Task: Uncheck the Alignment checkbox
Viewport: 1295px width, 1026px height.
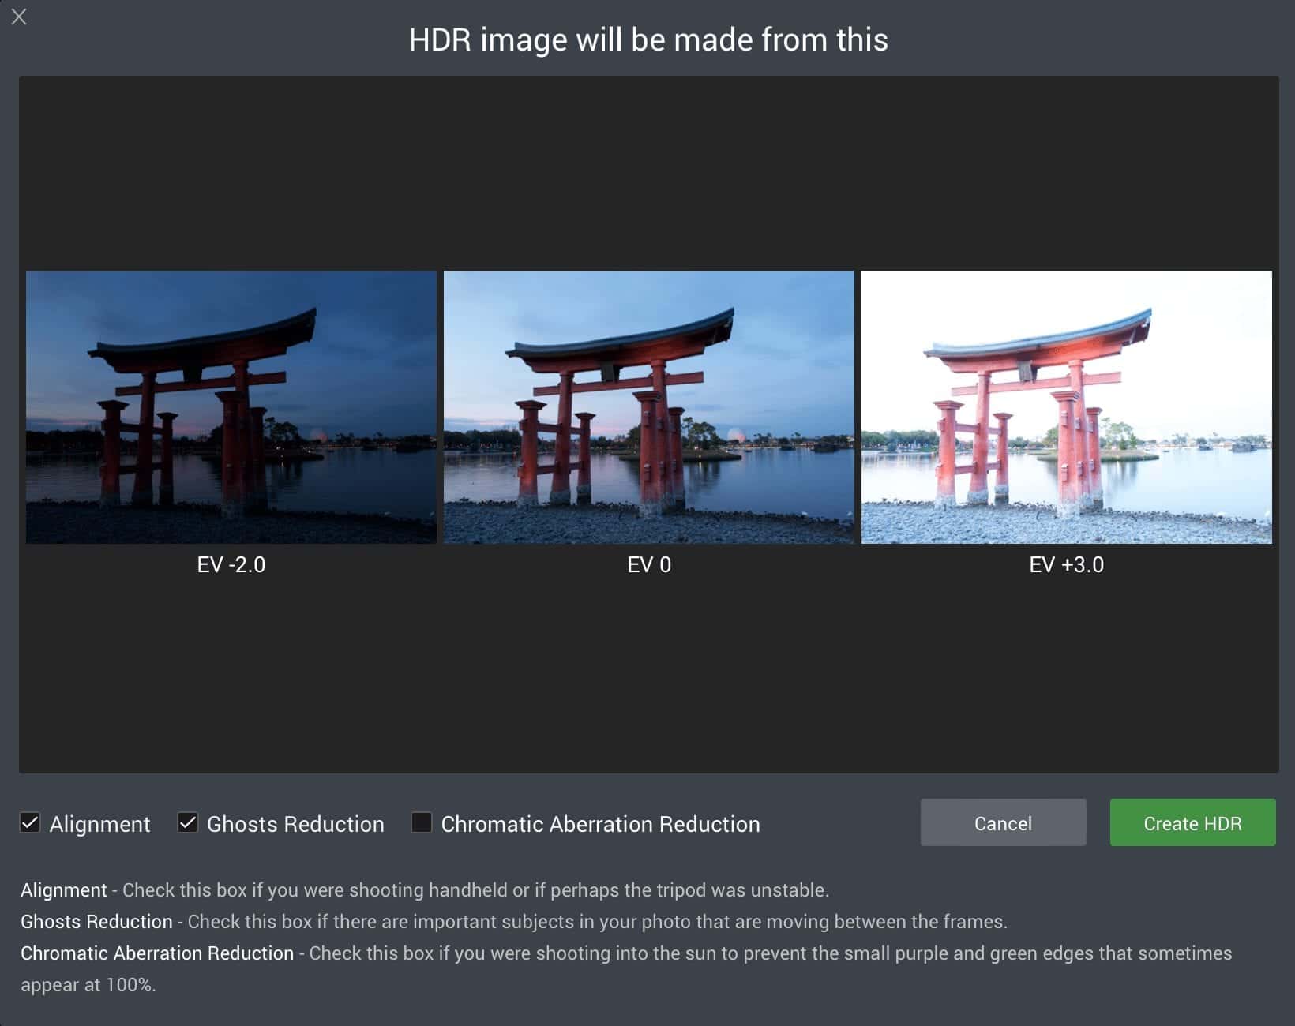Action: tap(30, 823)
